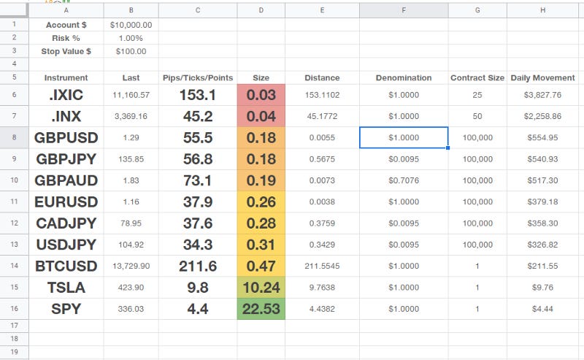The width and height of the screenshot is (584, 360).
Task: Select the GBPAUD instrument cell
Action: (66, 180)
